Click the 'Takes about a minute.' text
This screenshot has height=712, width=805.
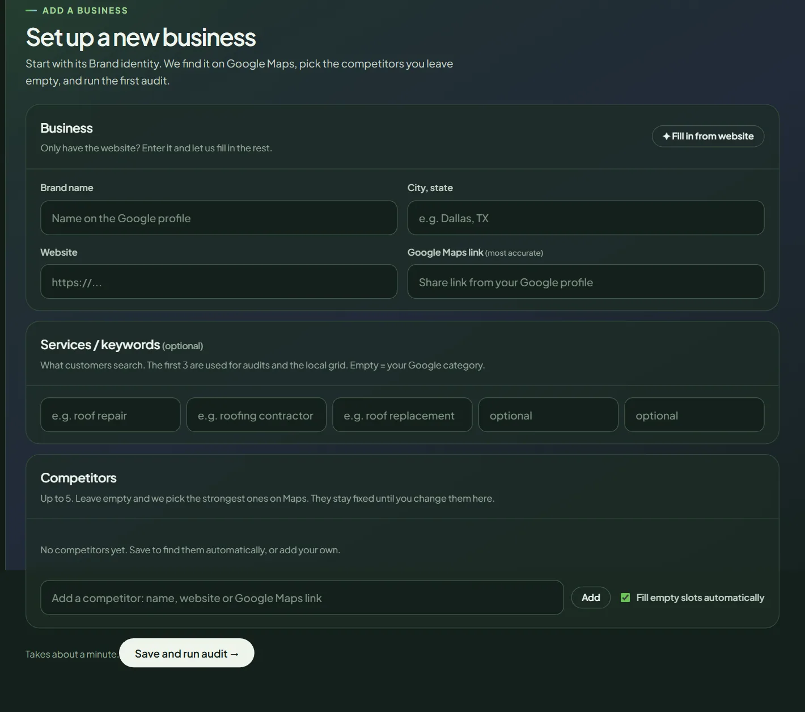[x=72, y=654]
